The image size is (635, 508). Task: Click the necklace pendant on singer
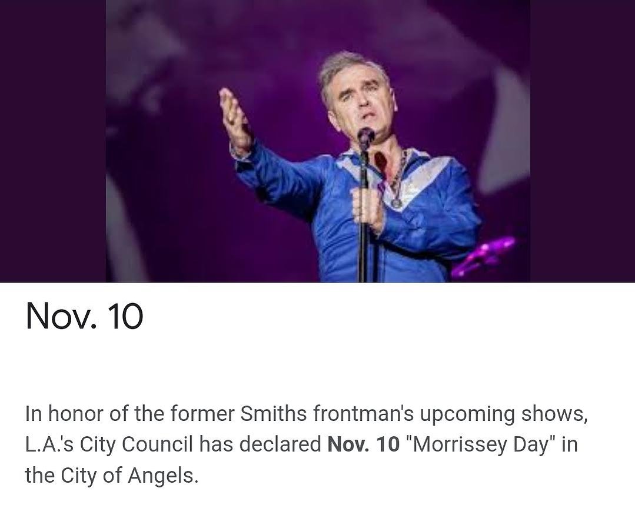pos(397,202)
